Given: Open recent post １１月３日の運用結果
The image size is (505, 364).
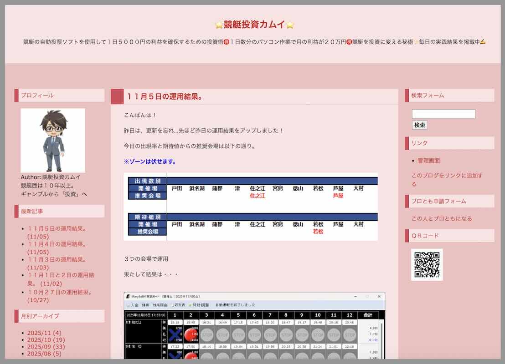Looking at the screenshot, I should coord(57,260).
